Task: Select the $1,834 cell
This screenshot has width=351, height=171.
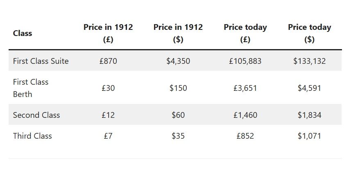Action: point(310,115)
